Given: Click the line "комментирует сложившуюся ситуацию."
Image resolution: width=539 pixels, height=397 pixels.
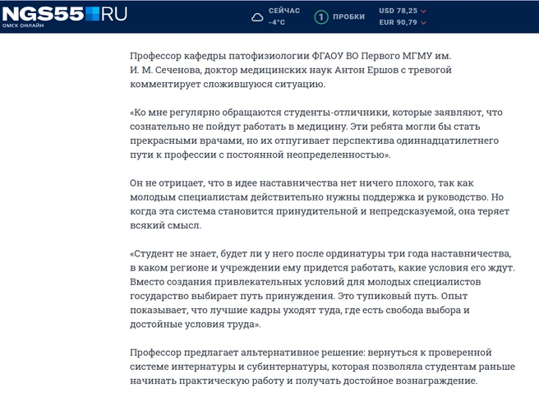Looking at the screenshot, I should click(x=228, y=84).
